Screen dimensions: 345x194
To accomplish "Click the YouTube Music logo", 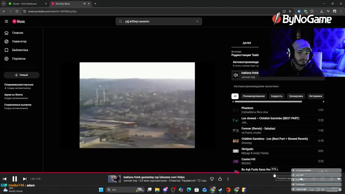I will pyautogui.click(x=19, y=22).
